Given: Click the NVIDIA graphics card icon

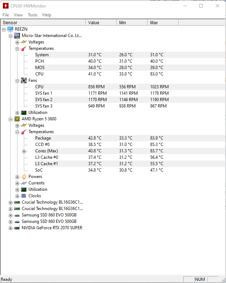Looking at the screenshot, I should [17, 228].
